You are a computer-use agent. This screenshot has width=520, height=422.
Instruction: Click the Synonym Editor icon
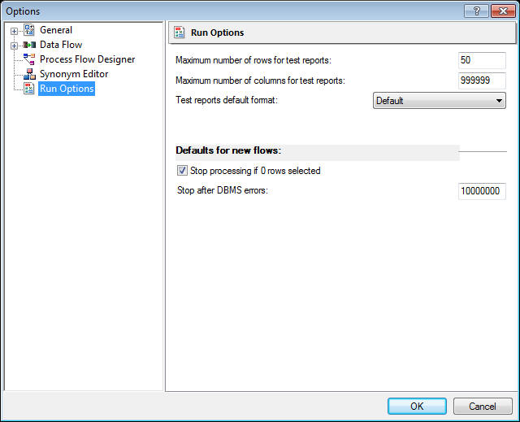click(29, 74)
